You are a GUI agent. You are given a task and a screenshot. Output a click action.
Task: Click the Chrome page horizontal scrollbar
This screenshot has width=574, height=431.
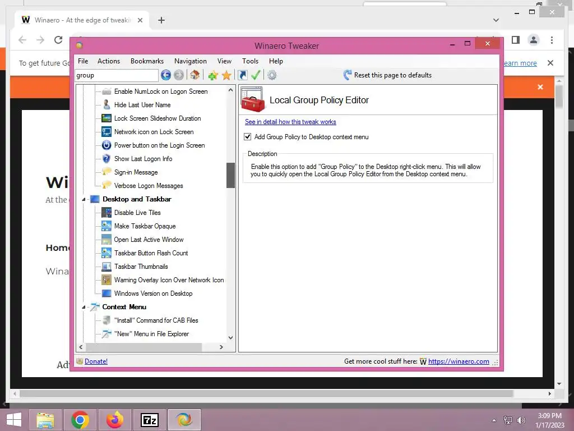tap(266, 393)
